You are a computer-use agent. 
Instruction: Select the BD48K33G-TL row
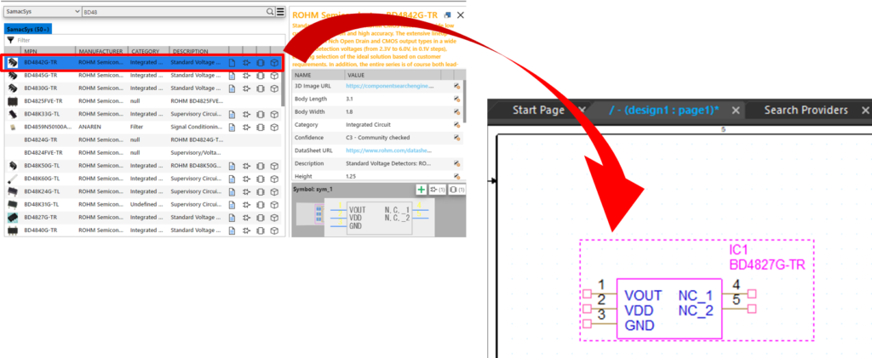pos(142,114)
